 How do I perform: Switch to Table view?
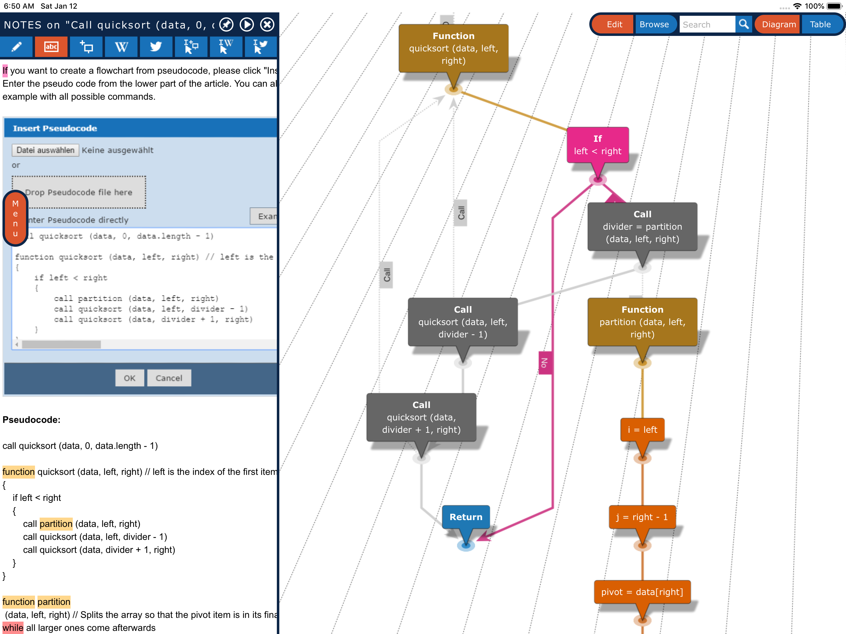point(820,24)
